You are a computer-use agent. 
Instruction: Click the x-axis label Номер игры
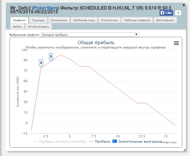pyautogui.click(x=169, y=142)
